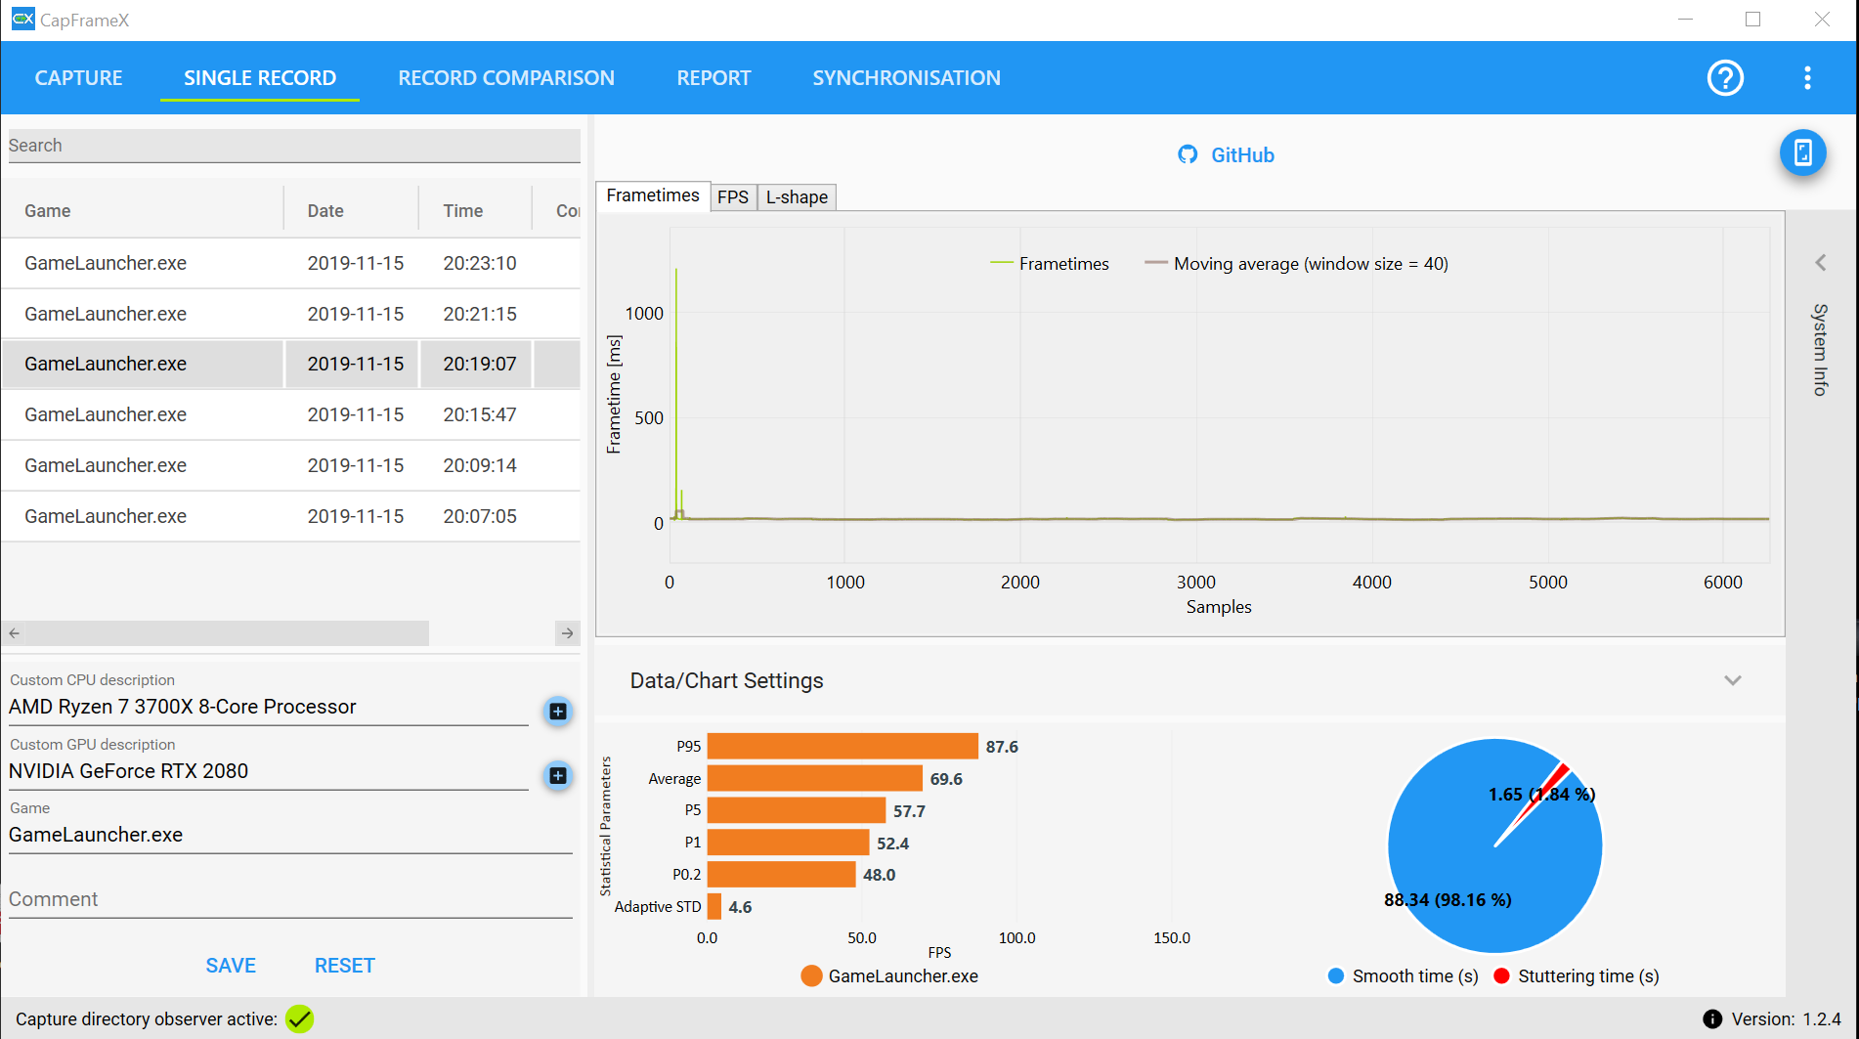
Task: Click the Average bar value 69.6
Action: (946, 779)
